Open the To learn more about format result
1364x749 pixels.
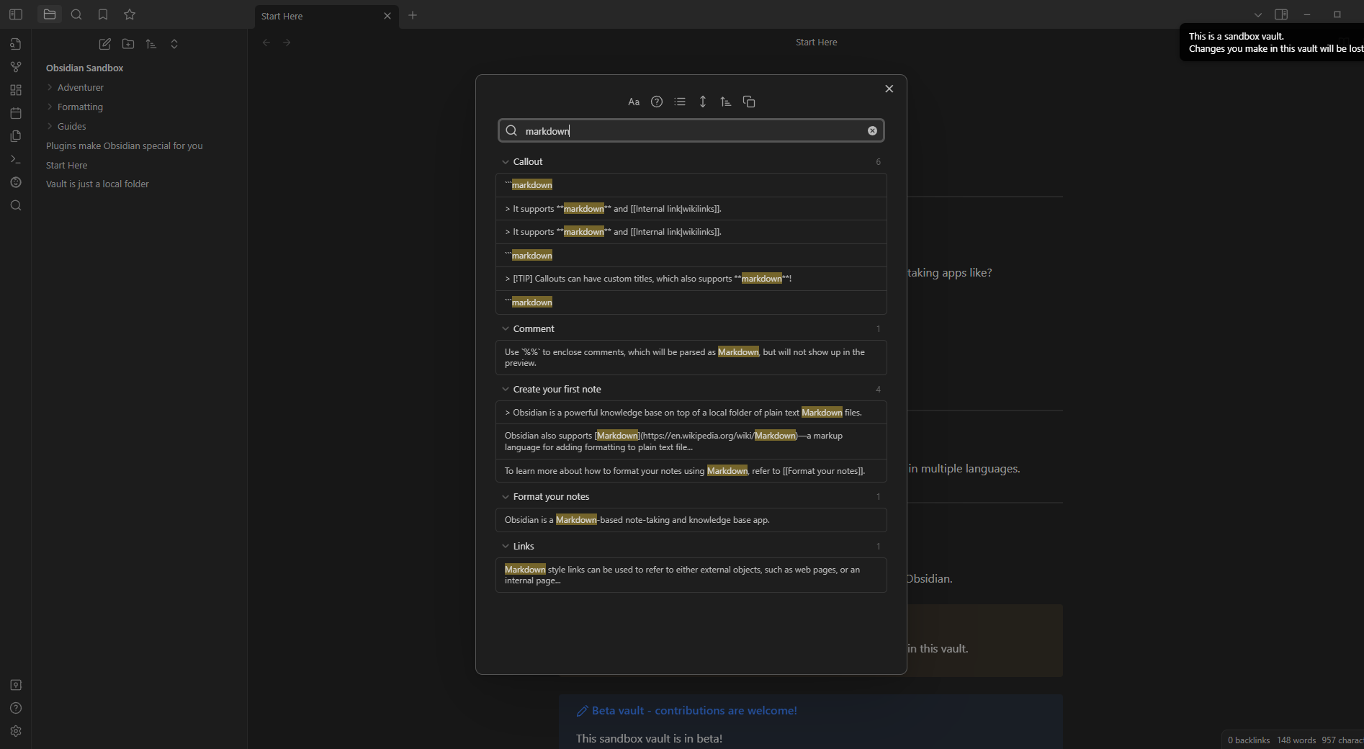[x=691, y=471]
